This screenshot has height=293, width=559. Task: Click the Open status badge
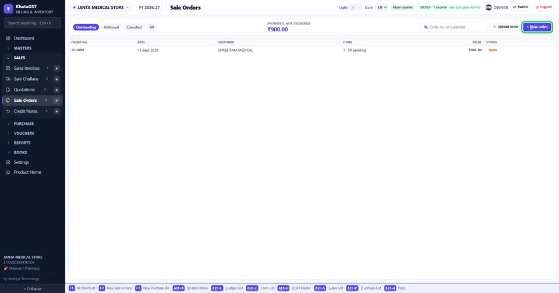493,50
